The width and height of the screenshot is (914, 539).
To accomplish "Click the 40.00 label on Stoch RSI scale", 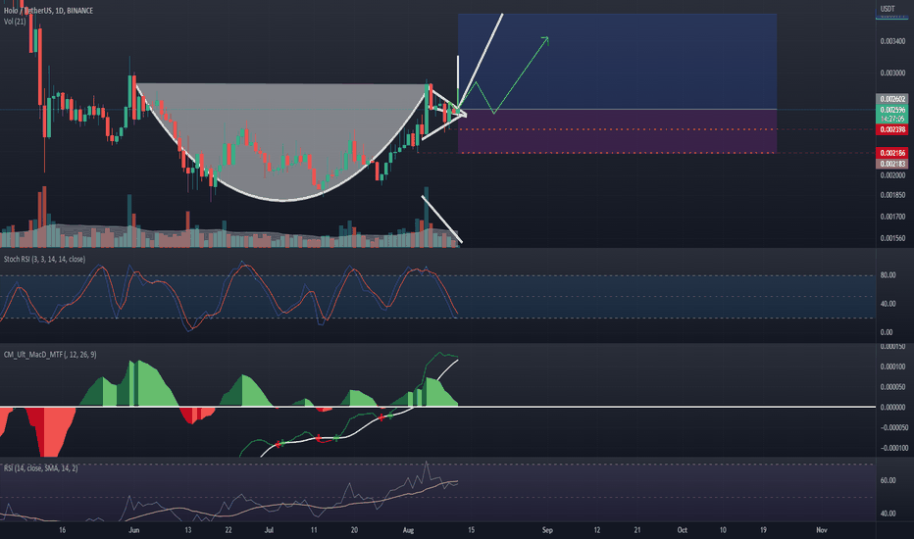I will (x=888, y=304).
